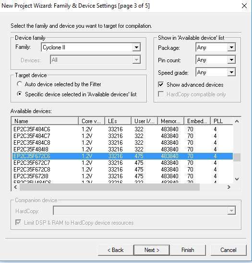Click the device list scroll up arrow
The height and width of the screenshot is (263, 252).
click(237, 121)
